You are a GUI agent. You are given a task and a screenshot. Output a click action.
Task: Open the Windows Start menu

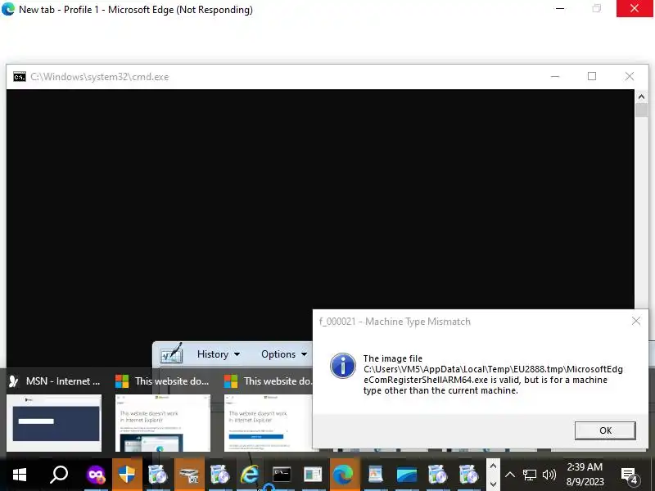point(19,475)
